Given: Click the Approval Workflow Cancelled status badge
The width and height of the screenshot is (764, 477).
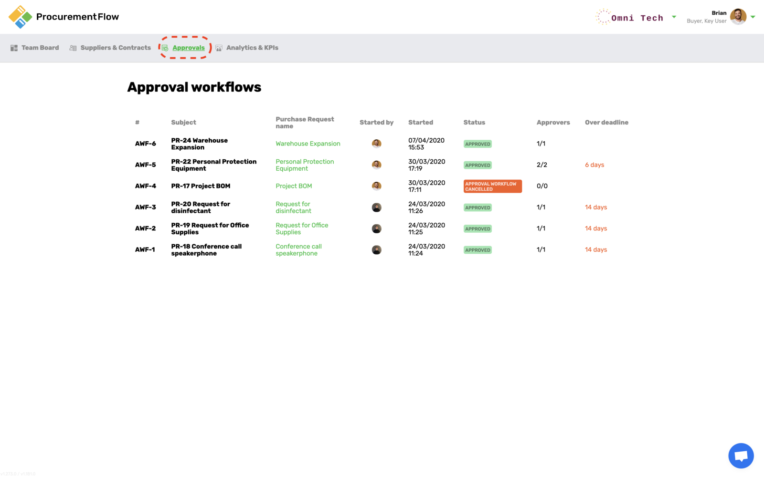Looking at the screenshot, I should click(x=492, y=186).
